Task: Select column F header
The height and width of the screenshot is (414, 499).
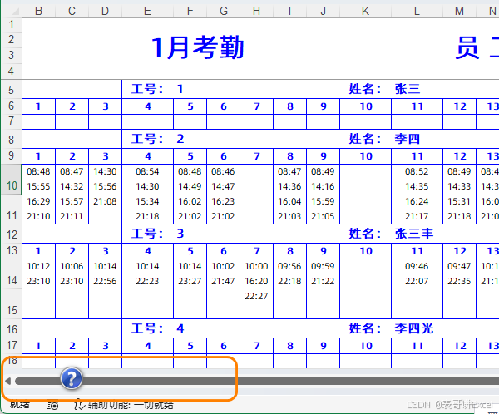Action: click(190, 11)
